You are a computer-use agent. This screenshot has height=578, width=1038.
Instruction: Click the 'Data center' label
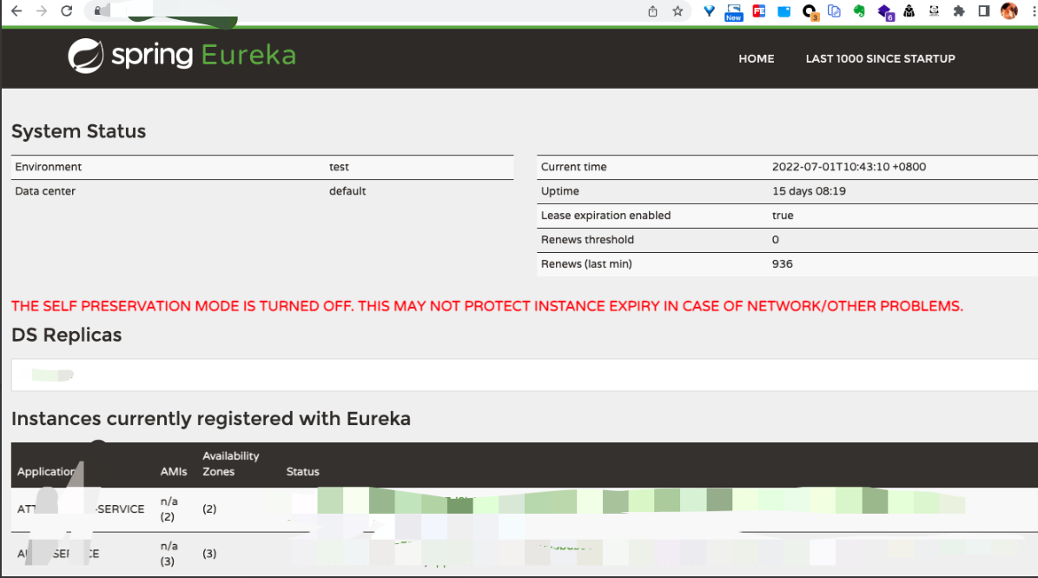(x=45, y=190)
